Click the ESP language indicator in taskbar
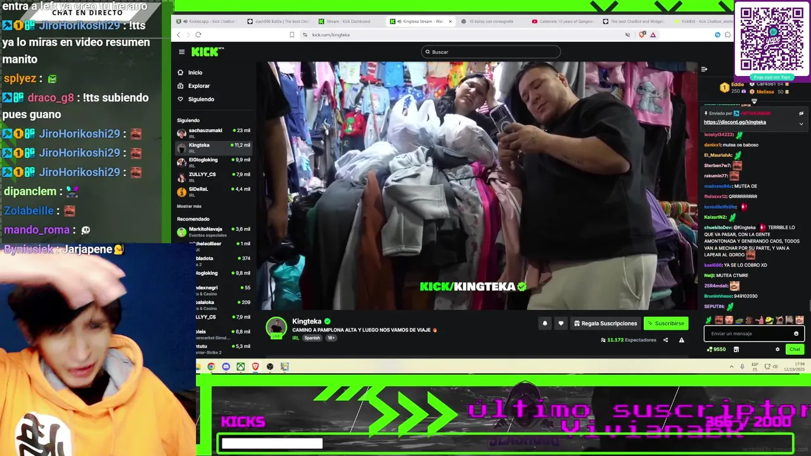Image resolution: width=811 pixels, height=456 pixels. click(x=755, y=367)
